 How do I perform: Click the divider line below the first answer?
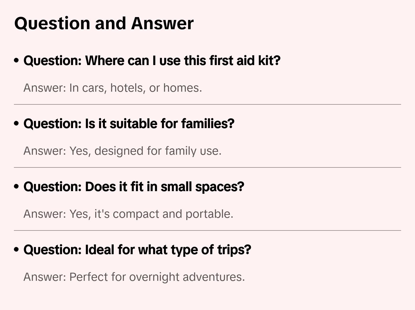[208, 104]
